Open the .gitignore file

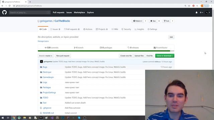(x=47, y=108)
